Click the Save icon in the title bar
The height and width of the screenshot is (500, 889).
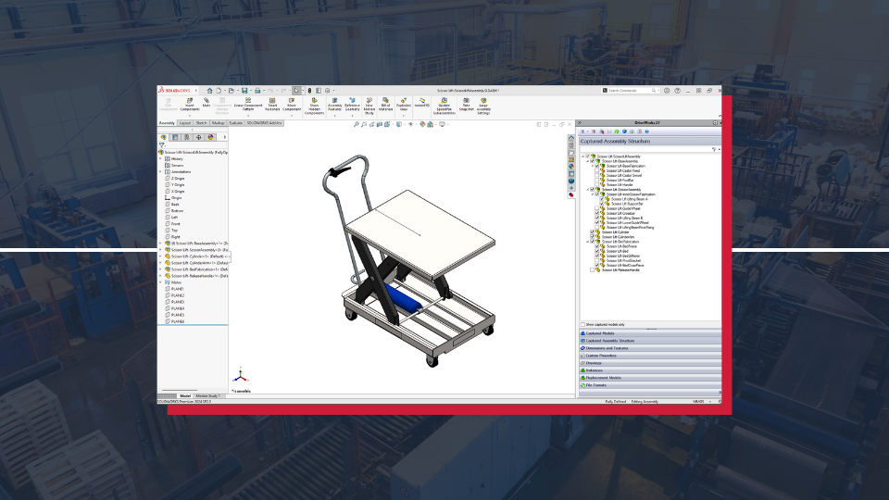pyautogui.click(x=244, y=91)
